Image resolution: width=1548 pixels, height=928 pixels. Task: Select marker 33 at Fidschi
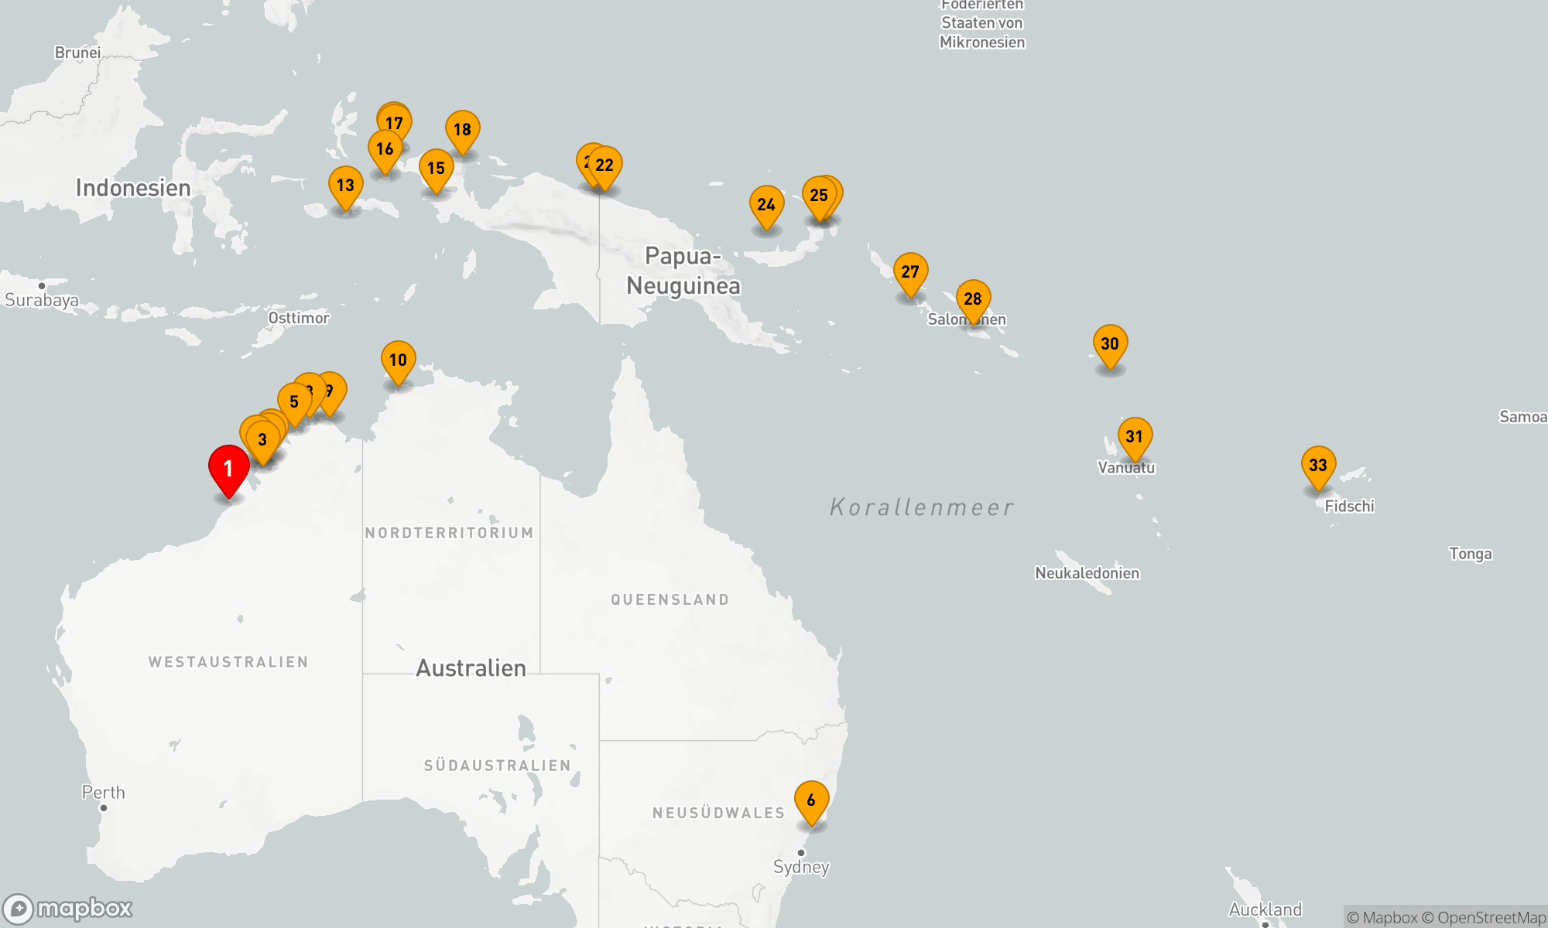[1318, 465]
